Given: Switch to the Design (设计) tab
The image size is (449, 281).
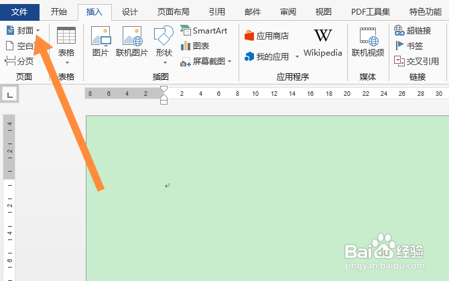Looking at the screenshot, I should tap(130, 12).
